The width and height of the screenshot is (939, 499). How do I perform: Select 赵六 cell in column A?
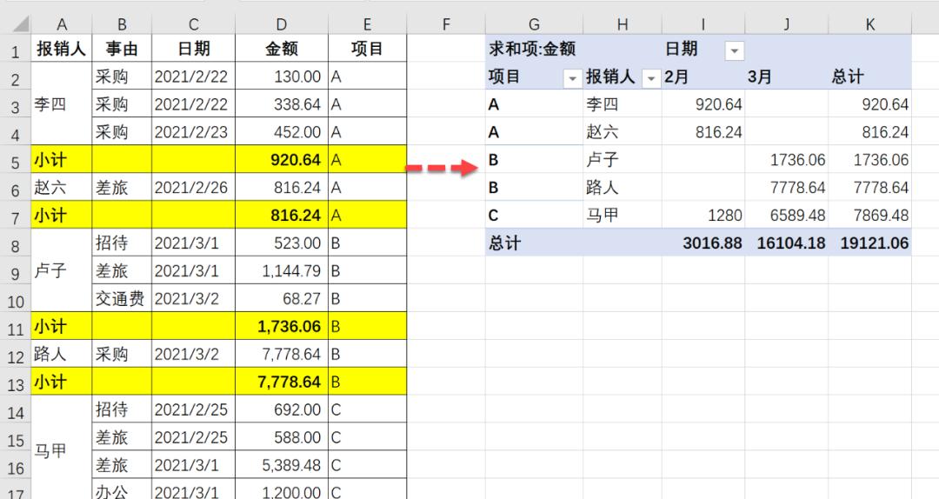[x=62, y=188]
